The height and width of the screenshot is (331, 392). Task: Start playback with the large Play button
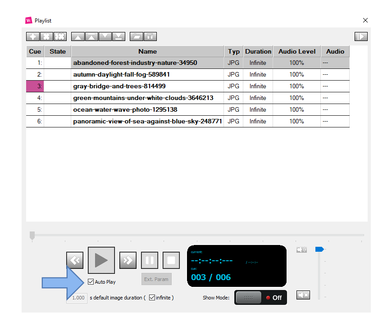tap(101, 260)
